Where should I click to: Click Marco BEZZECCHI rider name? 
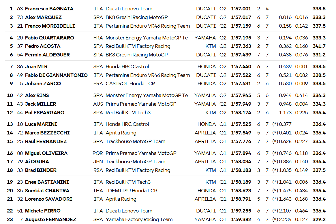coord(47,133)
